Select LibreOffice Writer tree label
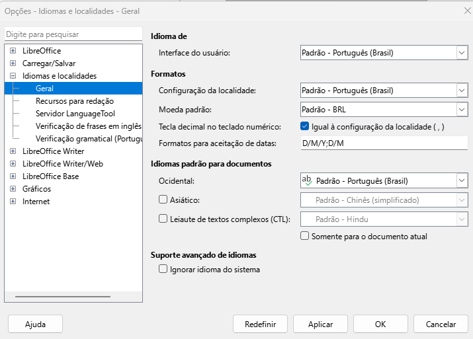This screenshot has height=339, width=473. tap(53, 151)
